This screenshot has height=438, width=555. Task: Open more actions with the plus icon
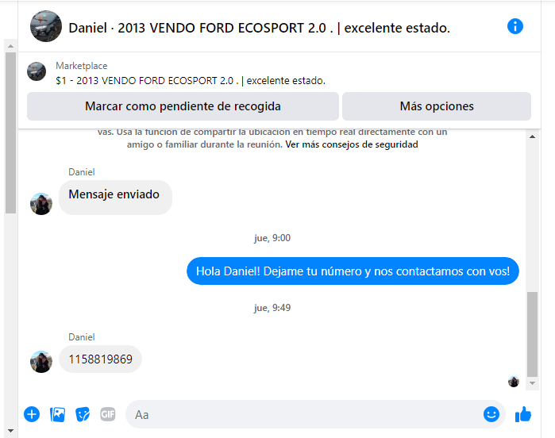click(x=32, y=414)
